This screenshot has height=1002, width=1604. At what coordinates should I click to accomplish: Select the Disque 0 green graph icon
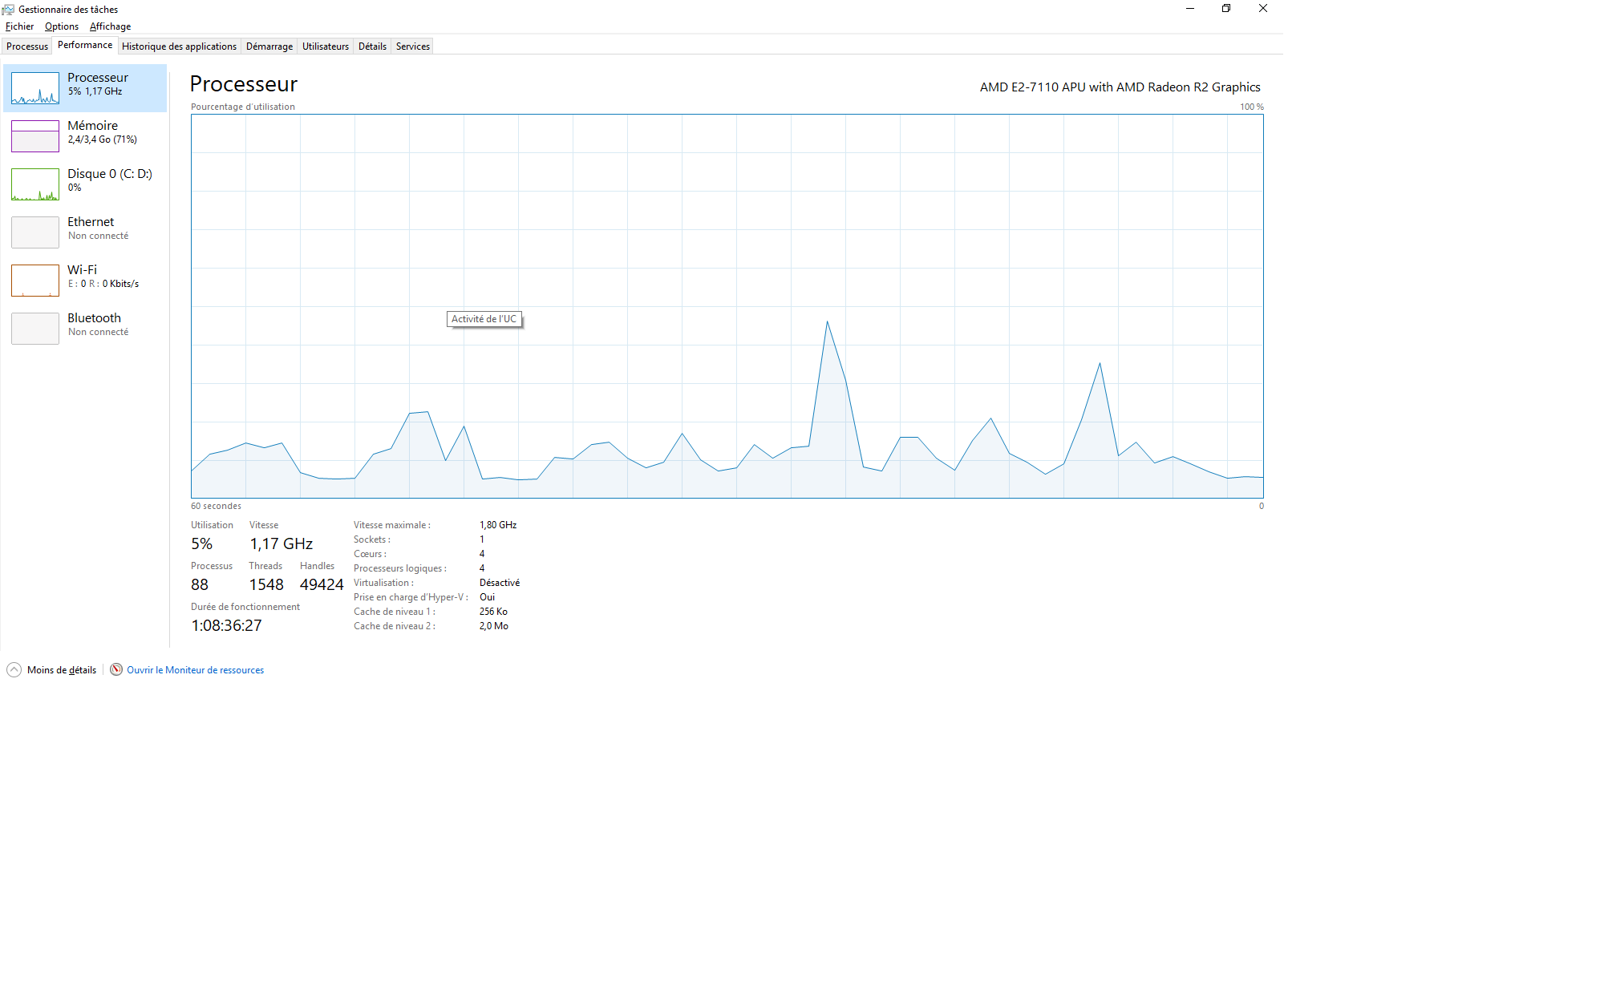pyautogui.click(x=35, y=184)
